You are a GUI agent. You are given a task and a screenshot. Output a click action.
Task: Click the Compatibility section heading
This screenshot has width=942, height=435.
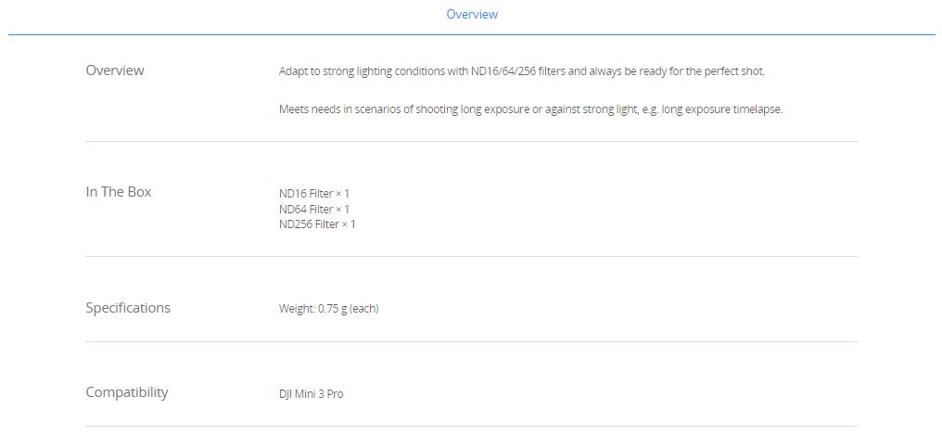(127, 392)
